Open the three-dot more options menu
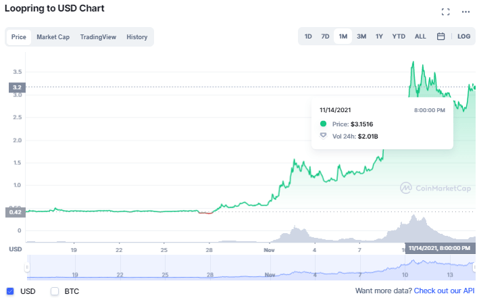The height and width of the screenshot is (298, 477). [x=465, y=11]
